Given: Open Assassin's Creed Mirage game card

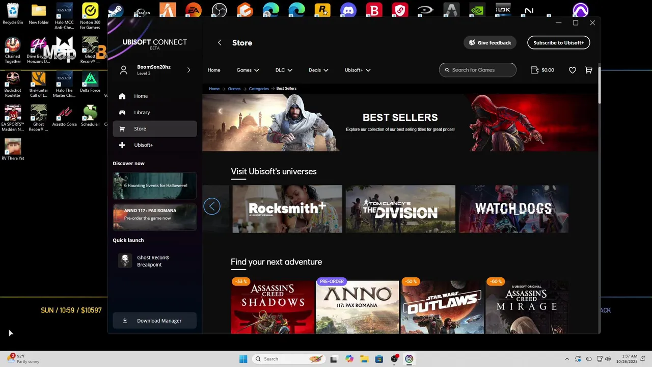Looking at the screenshot, I should tap(527, 307).
